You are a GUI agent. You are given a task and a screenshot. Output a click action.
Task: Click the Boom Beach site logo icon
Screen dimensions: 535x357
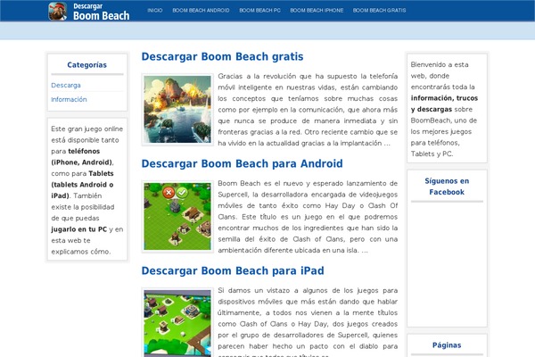[x=57, y=12]
